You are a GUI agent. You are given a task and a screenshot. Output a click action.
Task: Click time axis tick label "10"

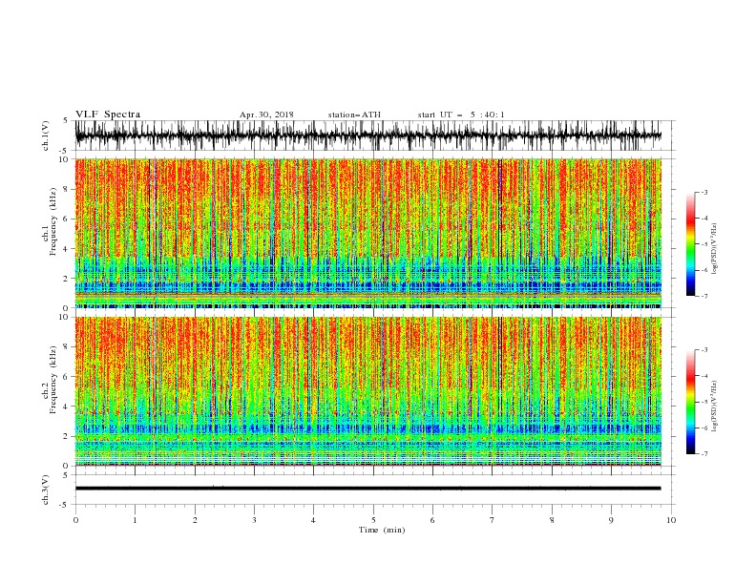click(x=671, y=520)
